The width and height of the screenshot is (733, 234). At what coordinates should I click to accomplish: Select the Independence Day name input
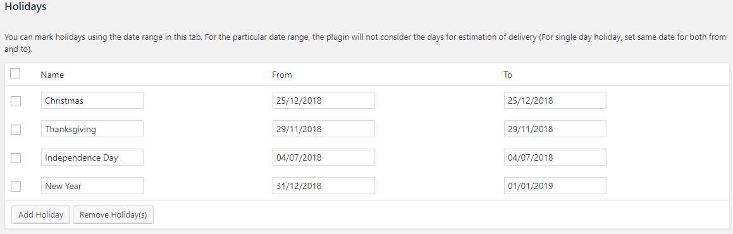(x=92, y=157)
